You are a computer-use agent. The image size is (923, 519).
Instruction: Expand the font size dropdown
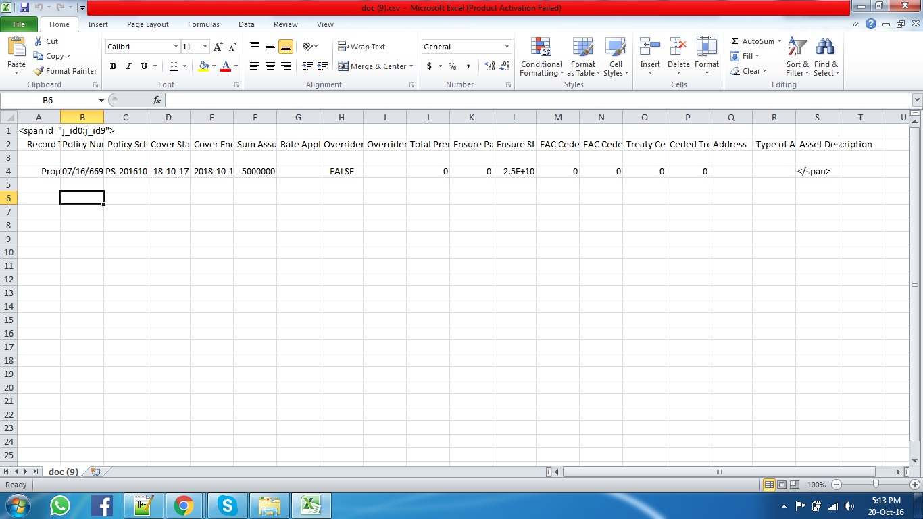(x=205, y=47)
